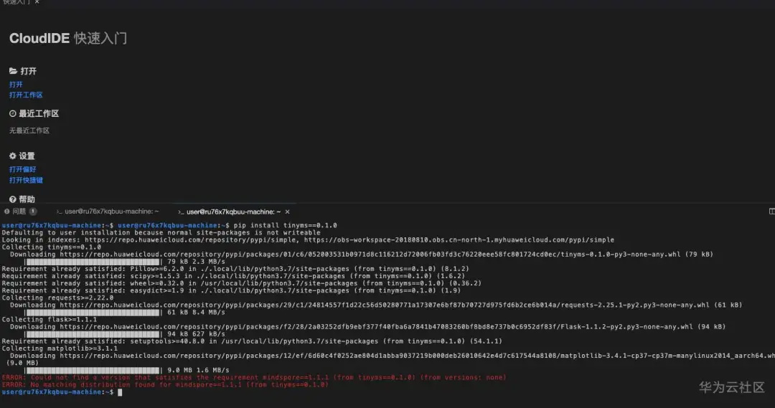Select the second user@ru76x7kqbuu-machine terminal tab
The width and height of the screenshot is (775, 408).
coord(233,212)
